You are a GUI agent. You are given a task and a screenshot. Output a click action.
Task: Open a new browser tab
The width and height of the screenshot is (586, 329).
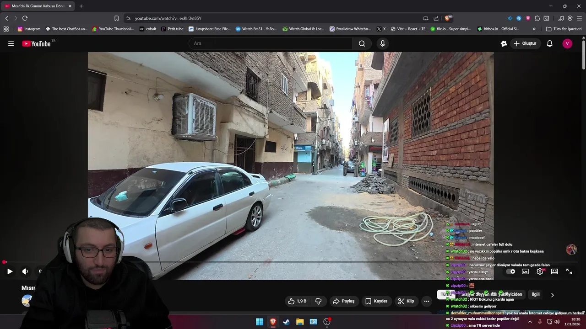(81, 6)
